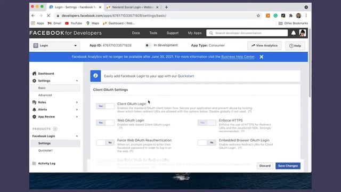Screen dimensions: 341x192
Task: Click the Settings gear icon in sidebar
Action: click(34, 81)
